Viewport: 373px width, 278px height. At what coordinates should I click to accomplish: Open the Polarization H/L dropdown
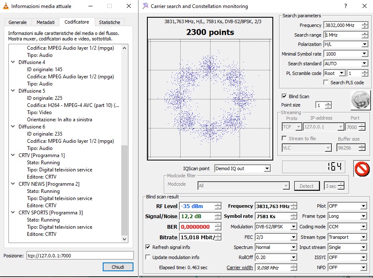[x=365, y=44]
